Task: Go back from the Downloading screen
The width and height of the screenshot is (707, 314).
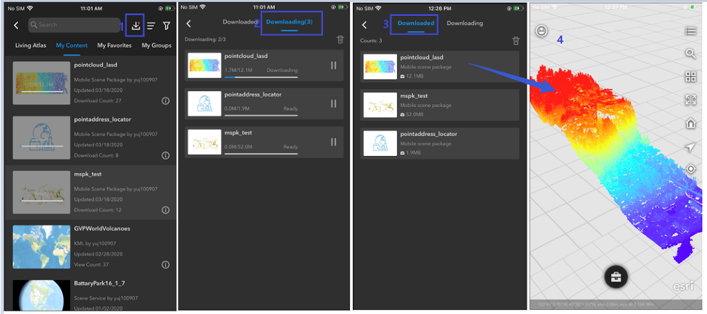Action: [x=189, y=24]
